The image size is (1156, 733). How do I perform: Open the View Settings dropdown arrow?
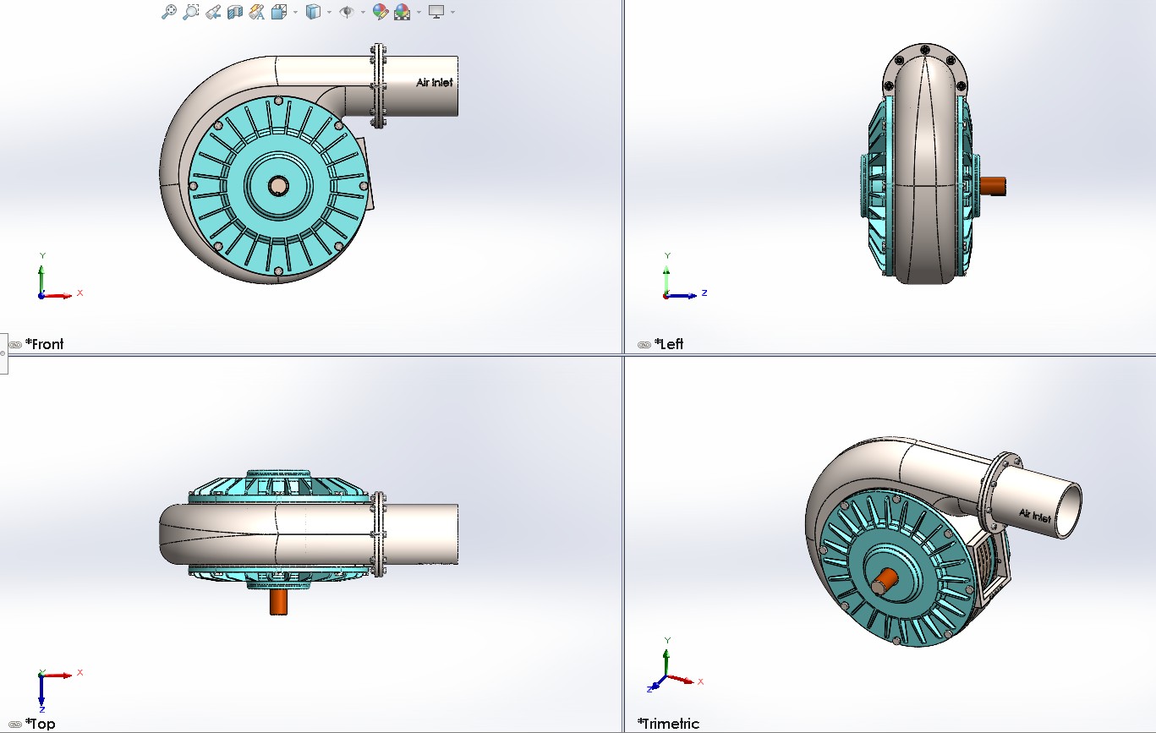click(452, 12)
